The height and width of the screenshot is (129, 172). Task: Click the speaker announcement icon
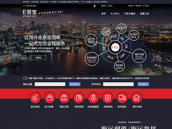point(25,78)
